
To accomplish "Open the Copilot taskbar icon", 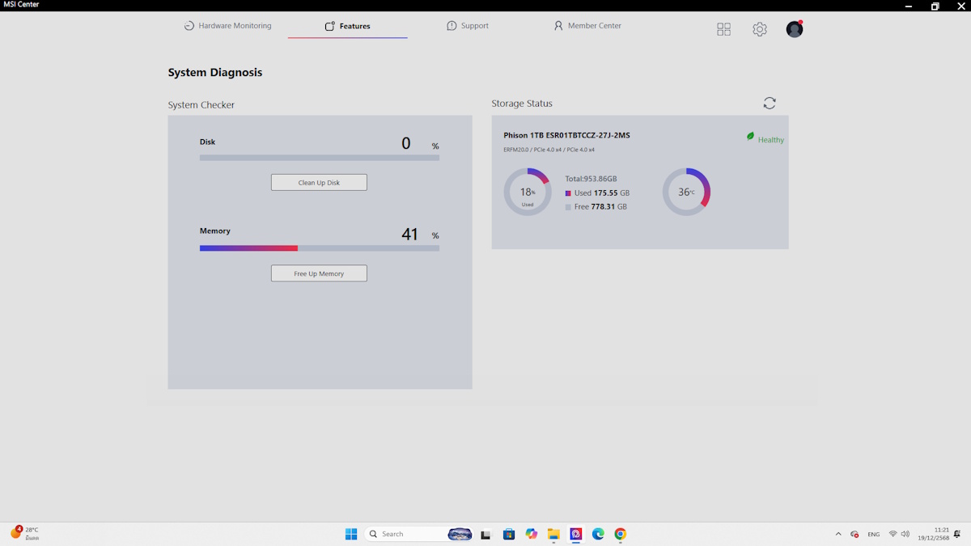I will tap(531, 534).
